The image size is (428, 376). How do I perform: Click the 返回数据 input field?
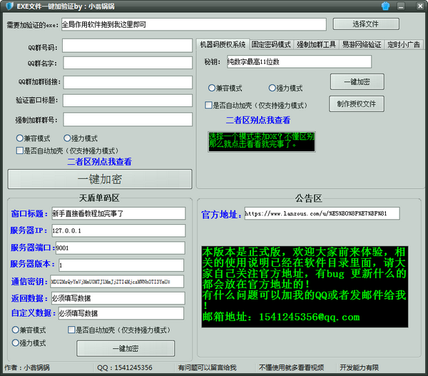(118, 298)
